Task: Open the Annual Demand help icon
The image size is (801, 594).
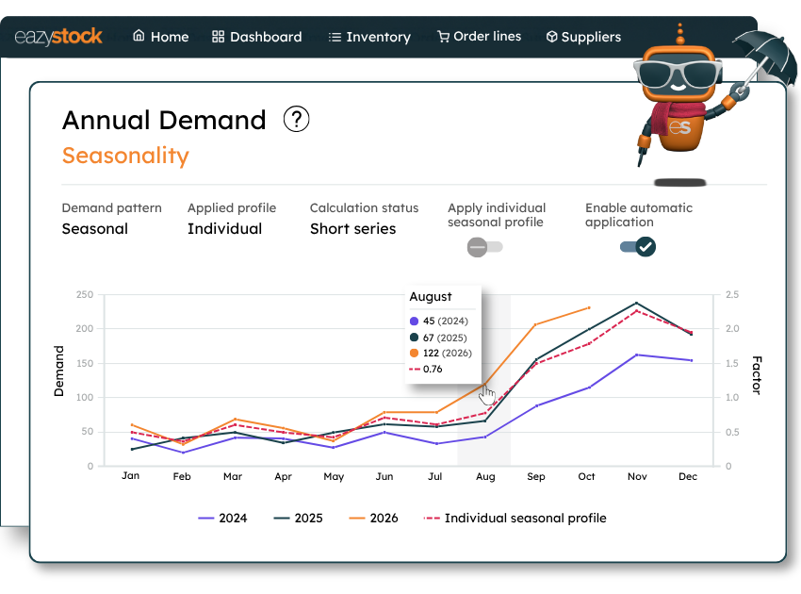Action: [296, 119]
